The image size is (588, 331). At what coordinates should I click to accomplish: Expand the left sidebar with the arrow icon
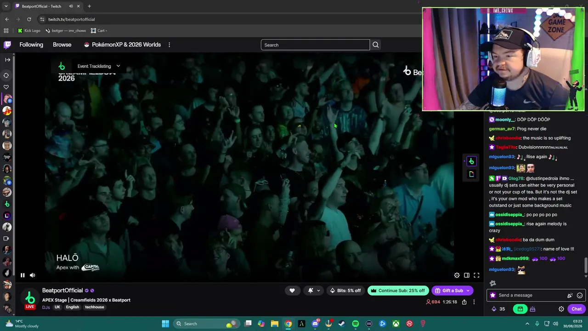point(7,60)
